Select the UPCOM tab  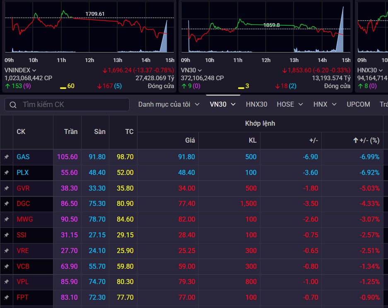(x=358, y=104)
